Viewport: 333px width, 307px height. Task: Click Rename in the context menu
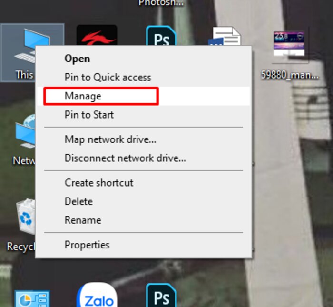83,220
